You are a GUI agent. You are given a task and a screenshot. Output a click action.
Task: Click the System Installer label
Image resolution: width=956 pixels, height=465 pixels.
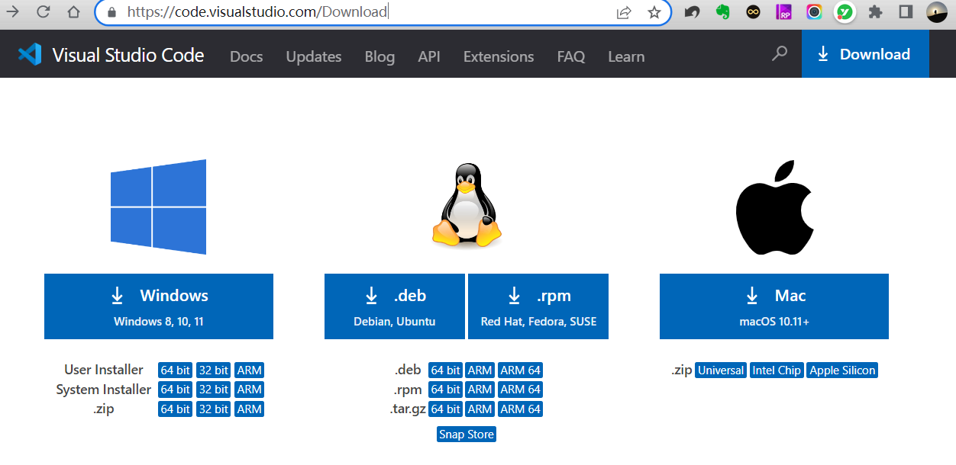104,390
